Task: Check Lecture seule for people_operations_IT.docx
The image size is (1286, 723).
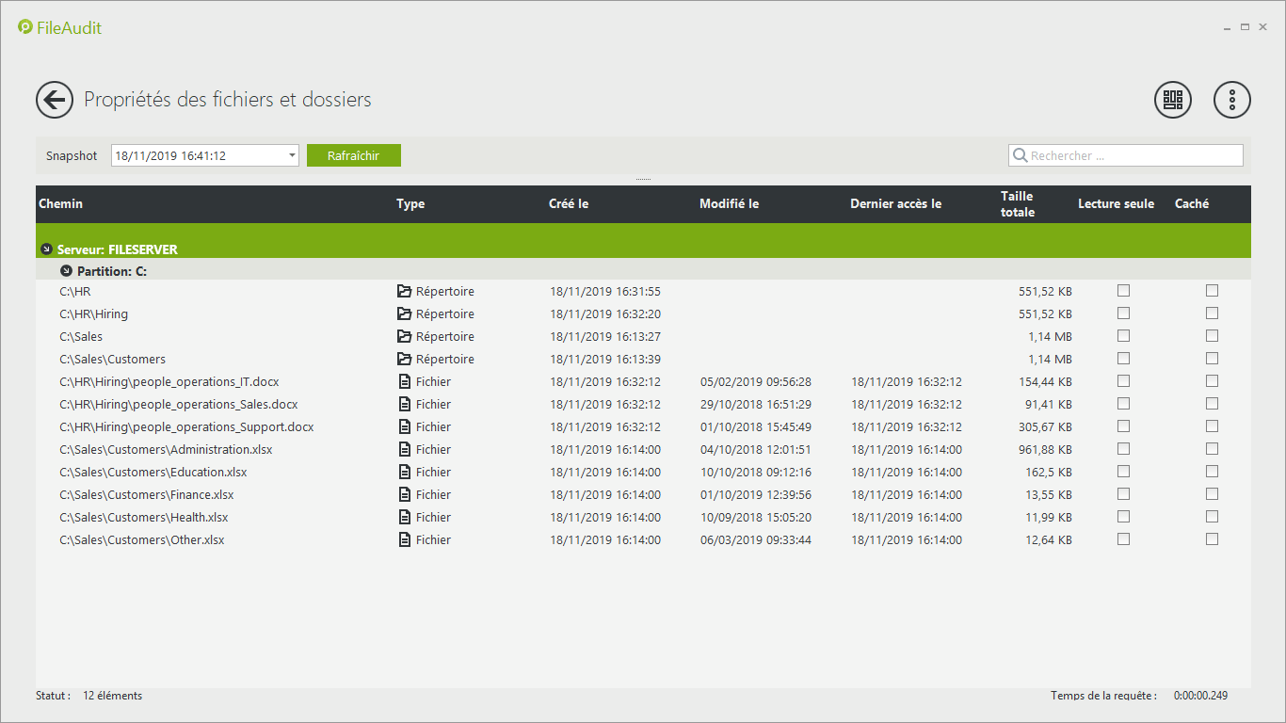Action: click(1123, 381)
